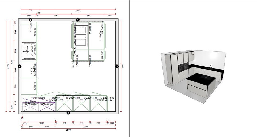
Task: Select the 3D kitchen render preview
Action: pos(193,77)
